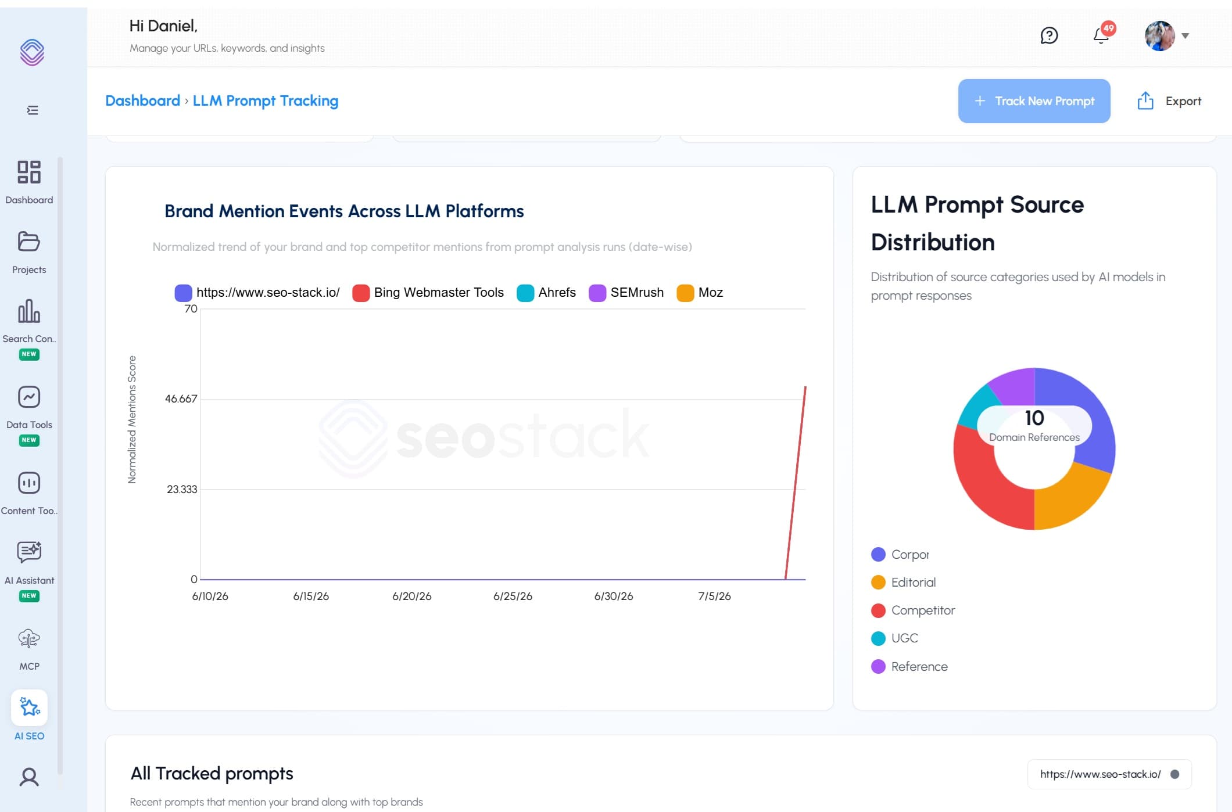Open the help question mark icon
Screen dimensions: 1232x812
tap(1049, 35)
